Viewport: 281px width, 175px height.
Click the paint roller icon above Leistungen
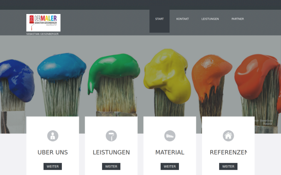tap(111, 136)
